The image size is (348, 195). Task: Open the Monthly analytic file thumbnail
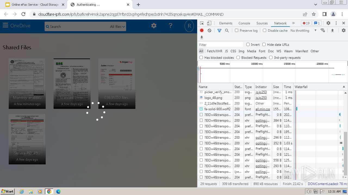(27, 84)
